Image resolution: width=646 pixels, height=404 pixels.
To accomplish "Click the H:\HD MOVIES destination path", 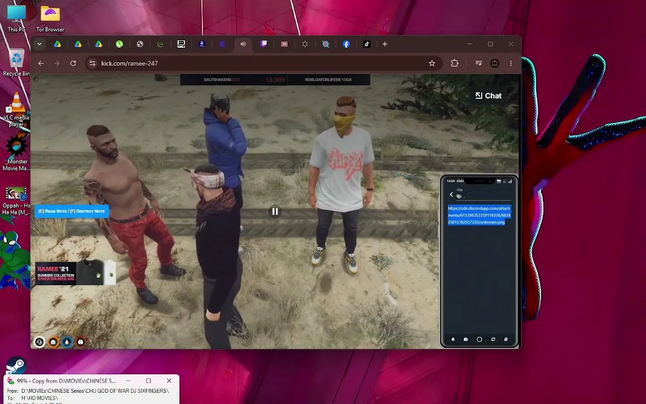I will point(40,398).
